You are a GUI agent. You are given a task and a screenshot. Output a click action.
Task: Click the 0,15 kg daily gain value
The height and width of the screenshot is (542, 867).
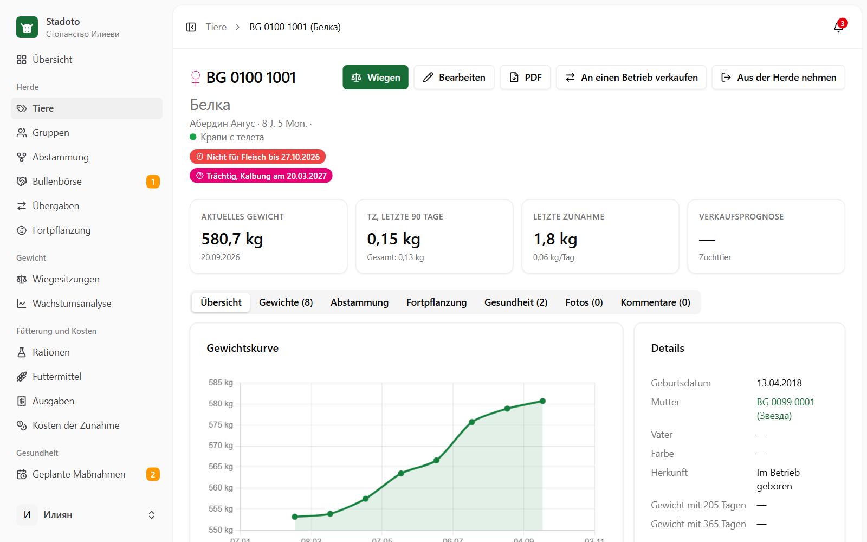[x=393, y=239]
